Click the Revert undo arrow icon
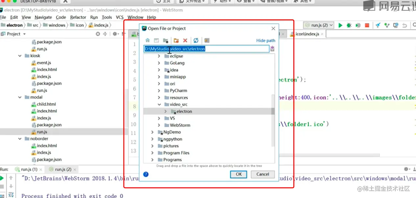 405,25
